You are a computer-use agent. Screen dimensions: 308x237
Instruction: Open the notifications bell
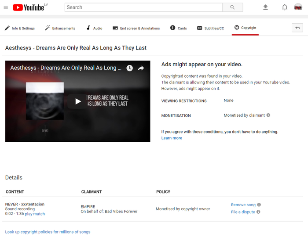click(x=285, y=7)
